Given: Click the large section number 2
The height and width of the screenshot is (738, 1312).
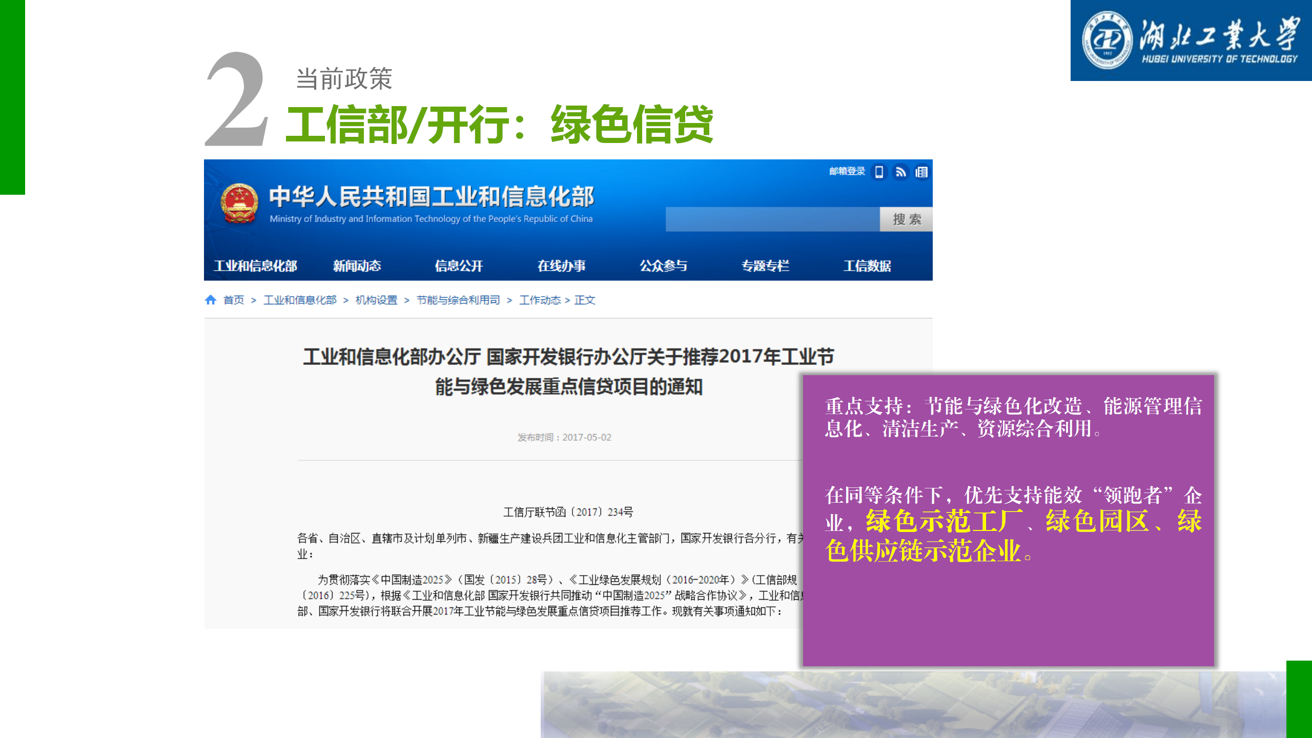Looking at the screenshot, I should [x=236, y=99].
